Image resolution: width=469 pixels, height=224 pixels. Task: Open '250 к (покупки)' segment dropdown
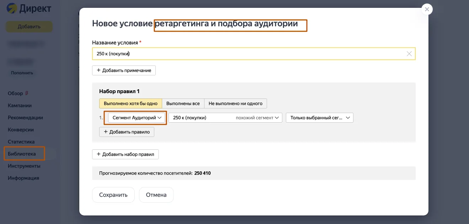click(x=225, y=118)
